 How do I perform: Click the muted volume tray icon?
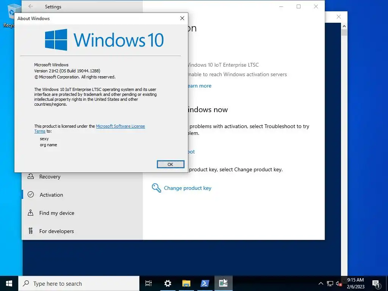339,283
